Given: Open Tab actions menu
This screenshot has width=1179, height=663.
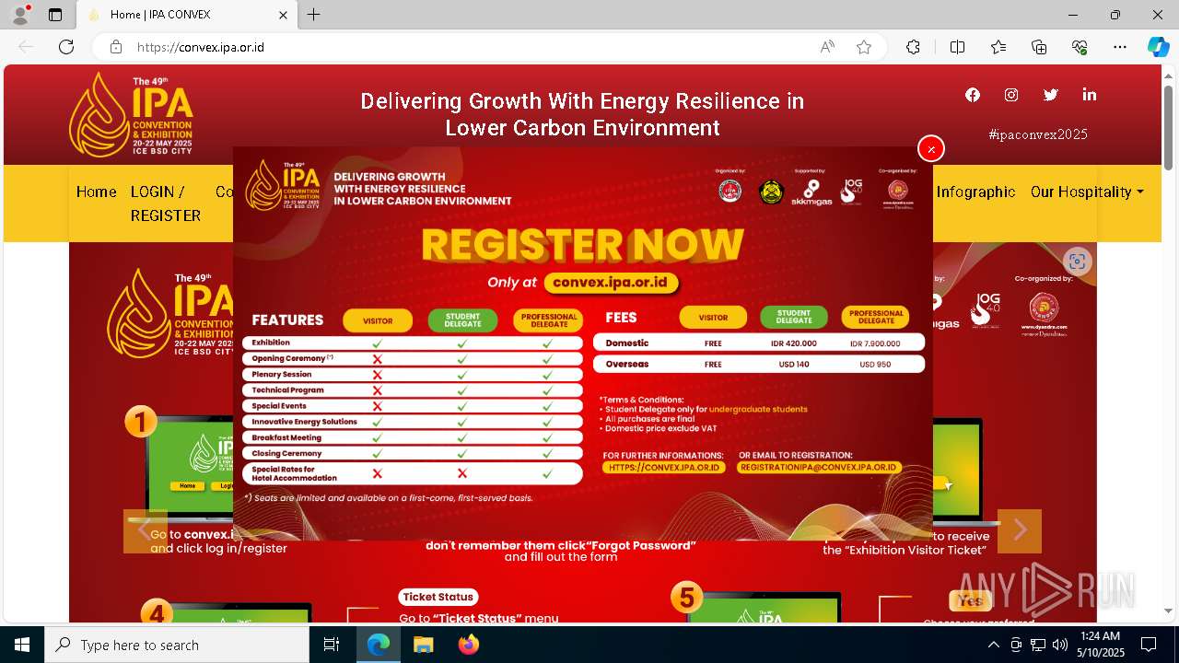Looking at the screenshot, I should pyautogui.click(x=55, y=15).
